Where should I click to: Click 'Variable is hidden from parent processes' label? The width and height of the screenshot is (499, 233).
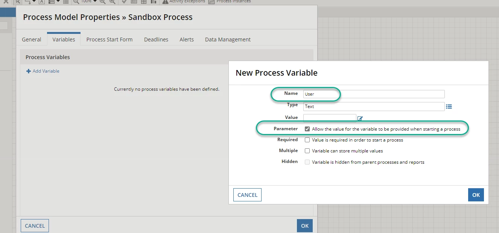[368, 162]
